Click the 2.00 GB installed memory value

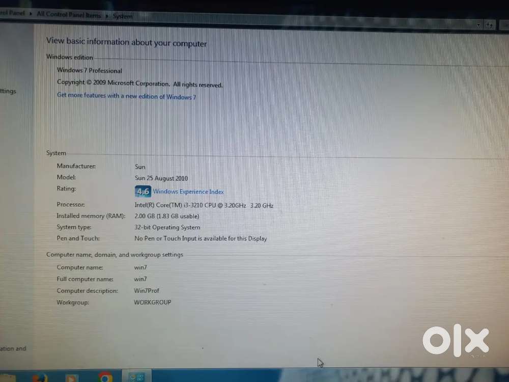[167, 216]
